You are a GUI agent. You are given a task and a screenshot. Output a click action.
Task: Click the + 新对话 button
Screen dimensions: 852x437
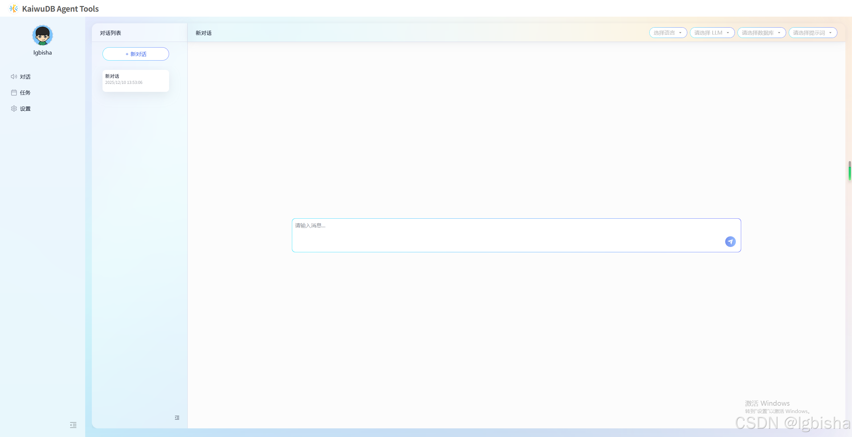pos(136,54)
